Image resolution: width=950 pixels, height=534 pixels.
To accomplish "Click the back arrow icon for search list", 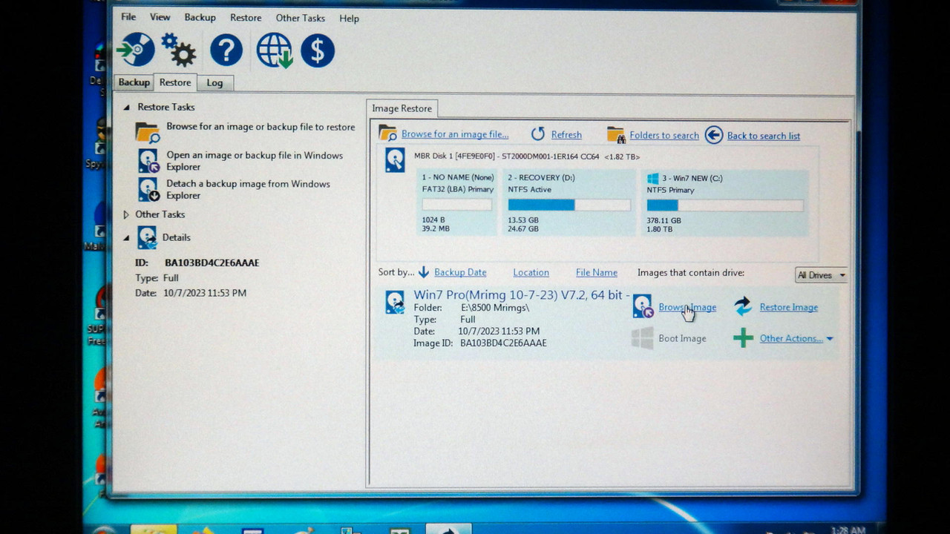I will 714,135.
